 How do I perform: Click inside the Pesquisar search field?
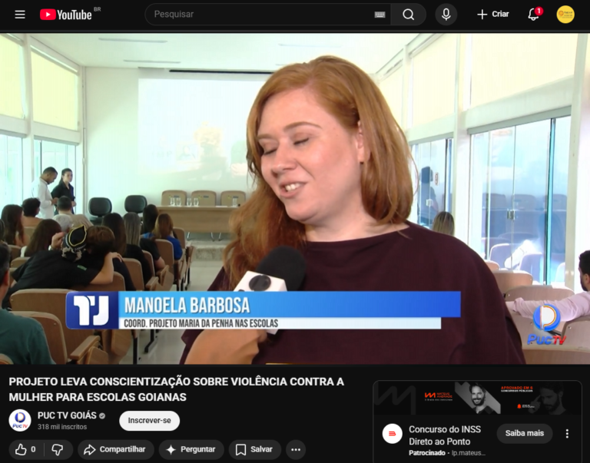click(x=257, y=15)
